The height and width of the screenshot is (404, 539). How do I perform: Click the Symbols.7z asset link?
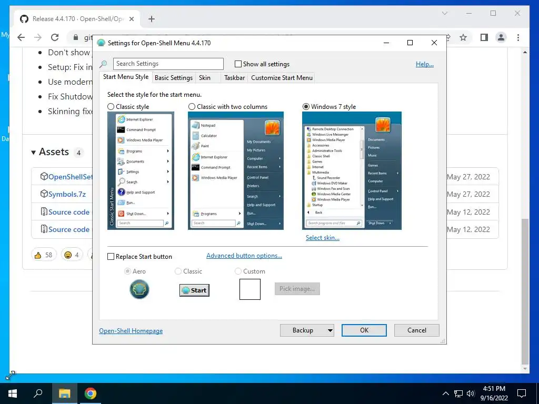(67, 194)
